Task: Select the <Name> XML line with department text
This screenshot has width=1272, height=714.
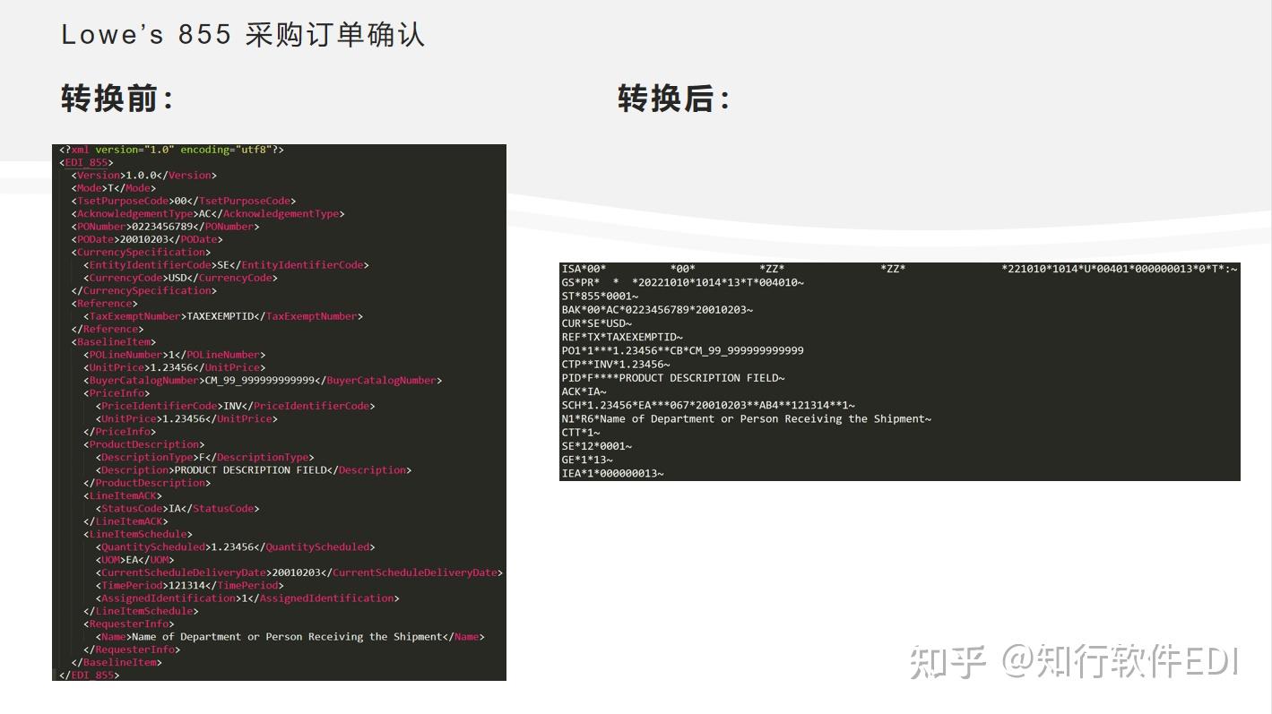Action: click(290, 637)
